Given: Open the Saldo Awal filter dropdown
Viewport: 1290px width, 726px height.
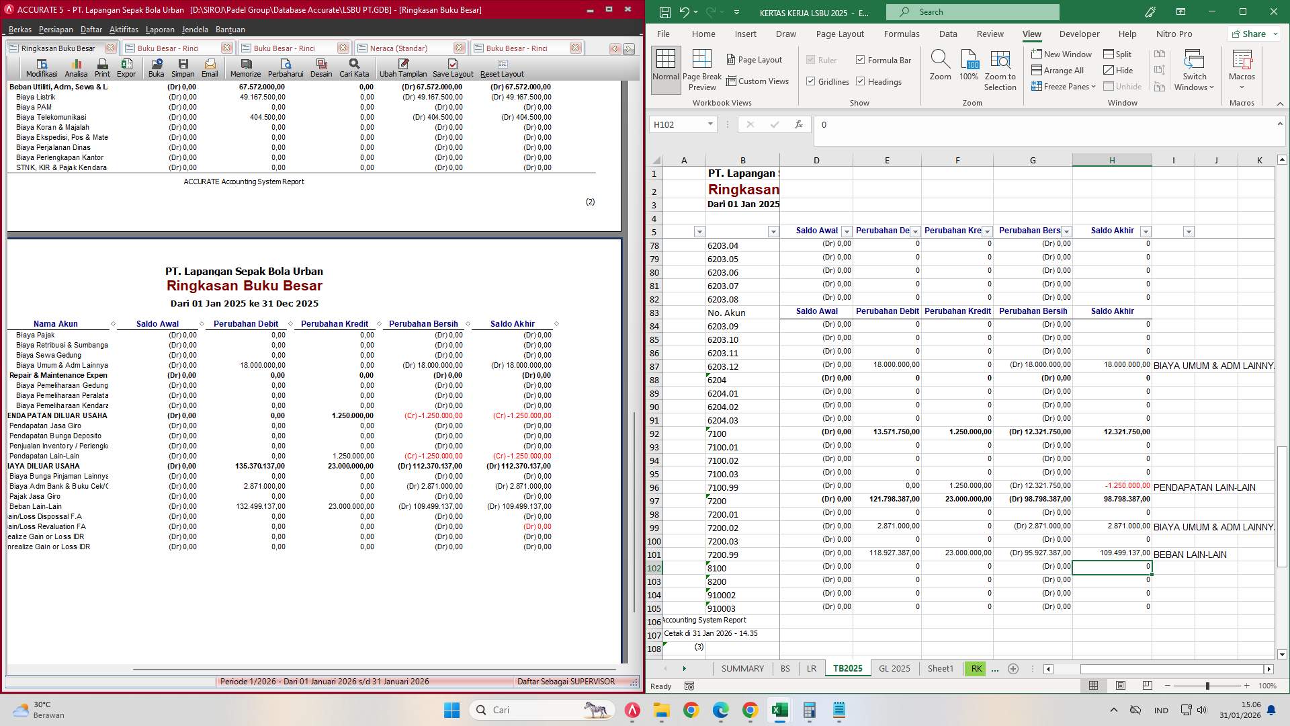Looking at the screenshot, I should pos(848,231).
